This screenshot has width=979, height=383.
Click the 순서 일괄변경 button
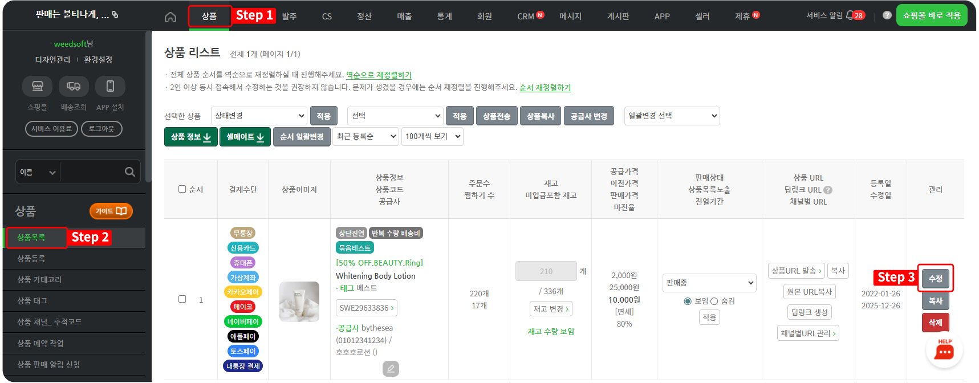tap(302, 137)
